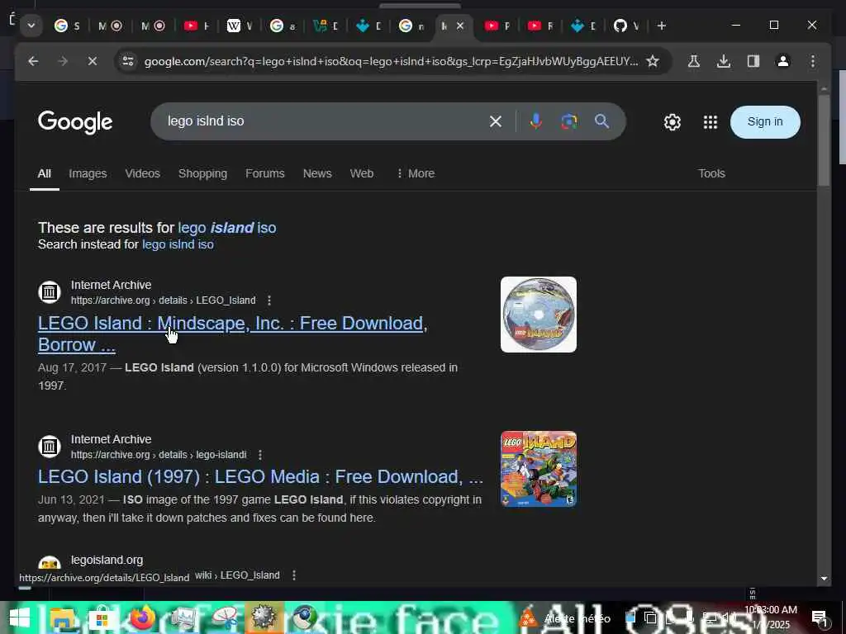This screenshot has height=634, width=846.
Task: Switch to the first Google tab
Action: [67, 26]
